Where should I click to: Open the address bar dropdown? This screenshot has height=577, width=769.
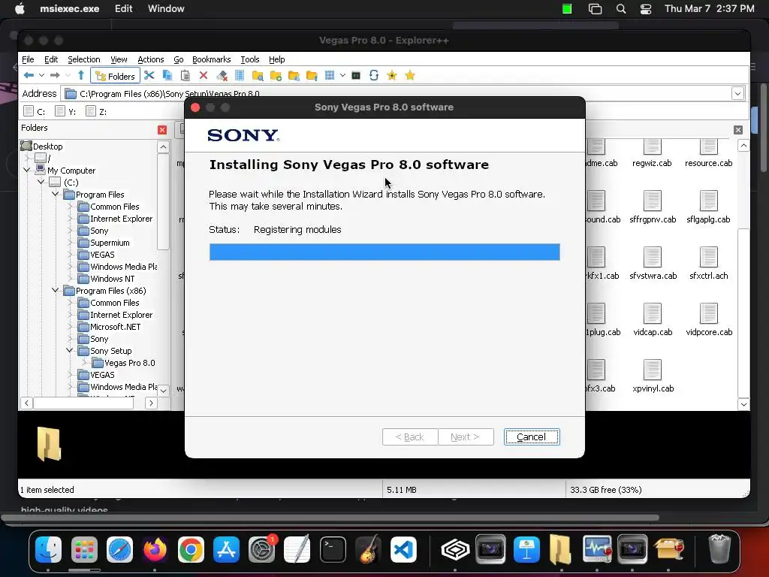pyautogui.click(x=737, y=93)
